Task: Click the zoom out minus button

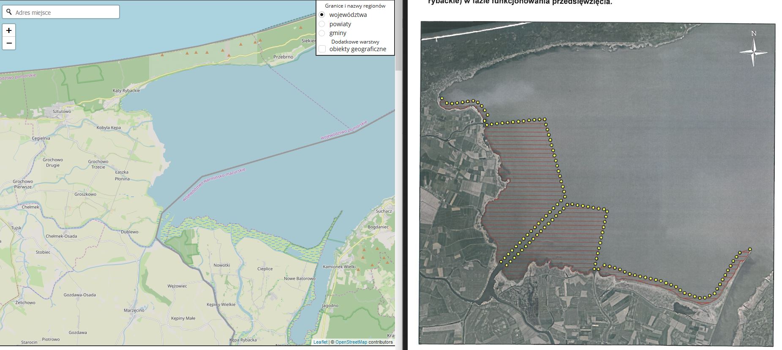Action: [9, 43]
